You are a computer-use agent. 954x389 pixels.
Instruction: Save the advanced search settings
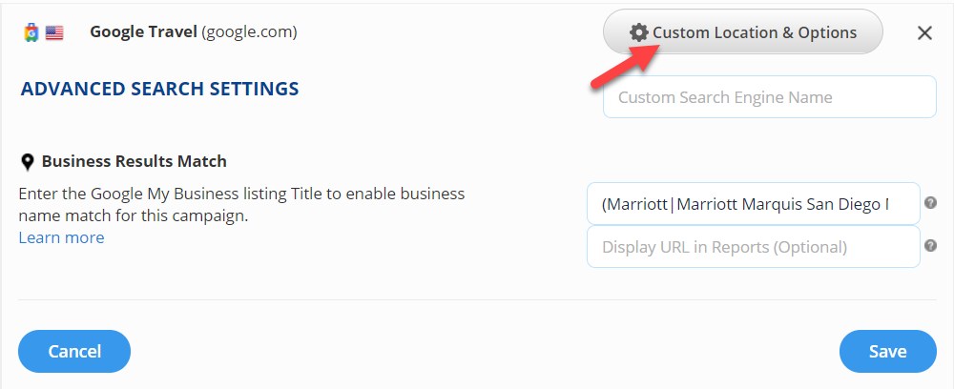(887, 351)
